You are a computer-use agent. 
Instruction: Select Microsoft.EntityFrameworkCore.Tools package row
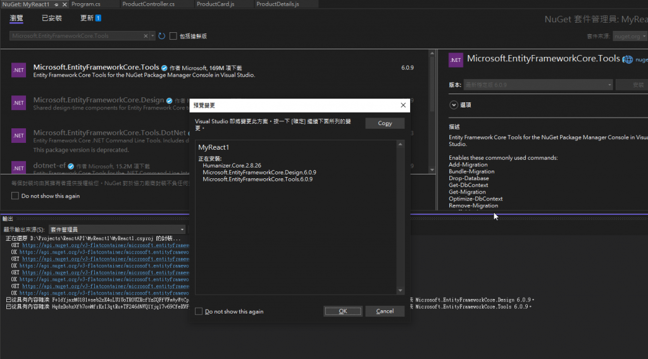[x=214, y=71]
